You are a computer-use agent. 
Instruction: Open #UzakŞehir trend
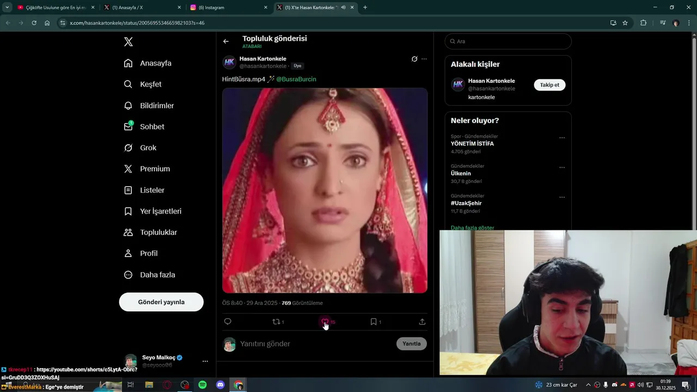tap(466, 203)
